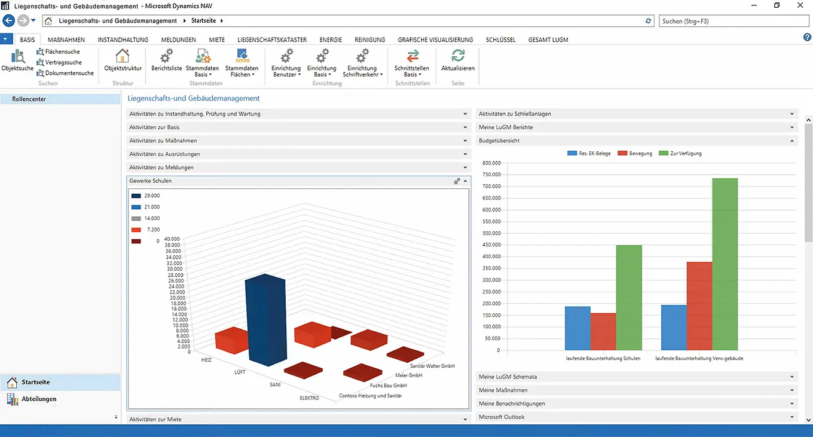Viewport: 813px width, 437px height.
Task: Click the Flächensuche search icon
Action: click(40, 52)
